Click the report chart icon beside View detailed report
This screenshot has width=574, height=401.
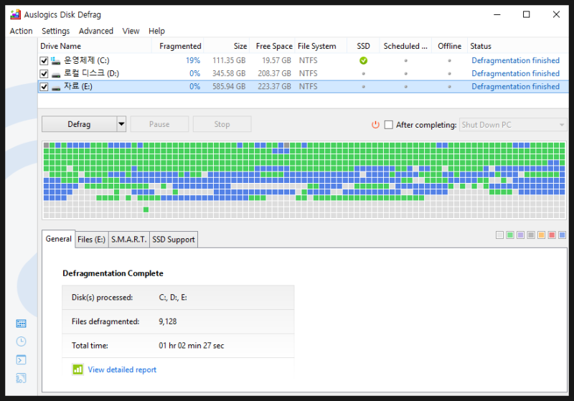tap(77, 369)
